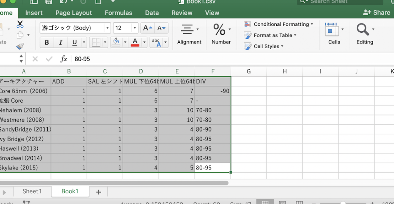Click the Undo icon
Viewport: 394px width, 204px height.
click(63, 2)
